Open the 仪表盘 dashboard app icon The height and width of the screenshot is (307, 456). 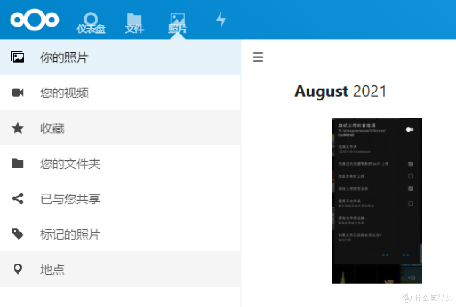pyautogui.click(x=91, y=19)
